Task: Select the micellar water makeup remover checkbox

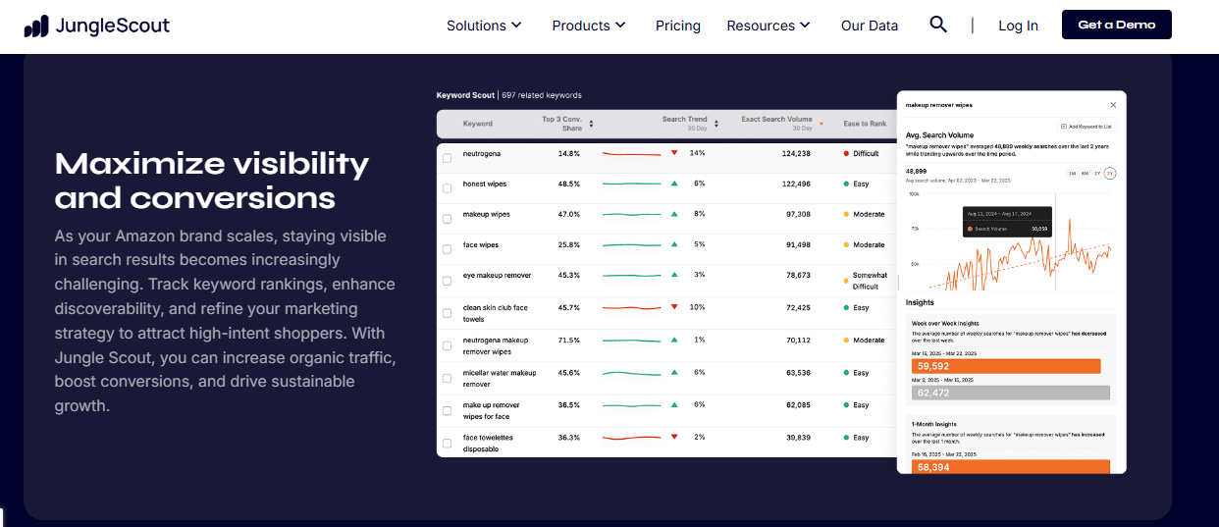Action: pyautogui.click(x=448, y=376)
